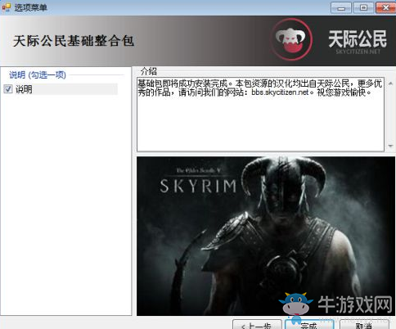Image resolution: width=396 pixels, height=329 pixels.
Task: Go back with the 上一步 button
Action: (x=257, y=324)
